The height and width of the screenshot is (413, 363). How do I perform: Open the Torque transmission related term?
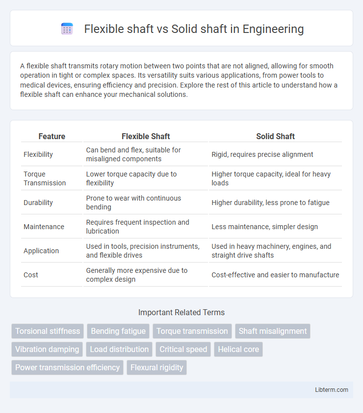(192, 331)
